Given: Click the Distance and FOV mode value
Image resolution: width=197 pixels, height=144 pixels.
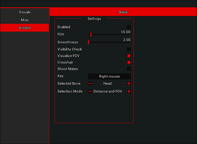Looking at the screenshot, I should (108, 91).
